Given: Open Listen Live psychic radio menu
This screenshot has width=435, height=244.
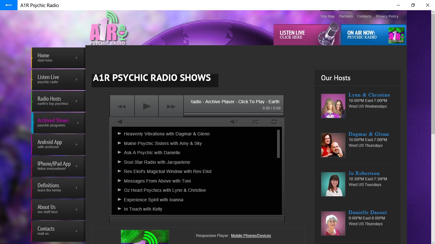Looking at the screenshot, I should [x=58, y=79].
